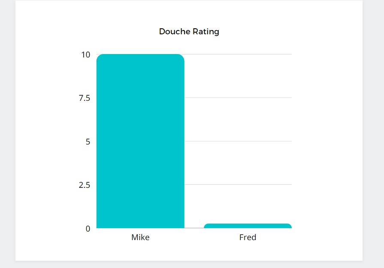The height and width of the screenshot is (268, 384).
Task: Click the "Mike" x-axis label
Action: tap(140, 237)
